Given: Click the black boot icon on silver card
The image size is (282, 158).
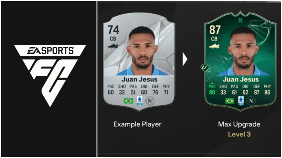Looking at the screenshot, I should tap(113, 46).
